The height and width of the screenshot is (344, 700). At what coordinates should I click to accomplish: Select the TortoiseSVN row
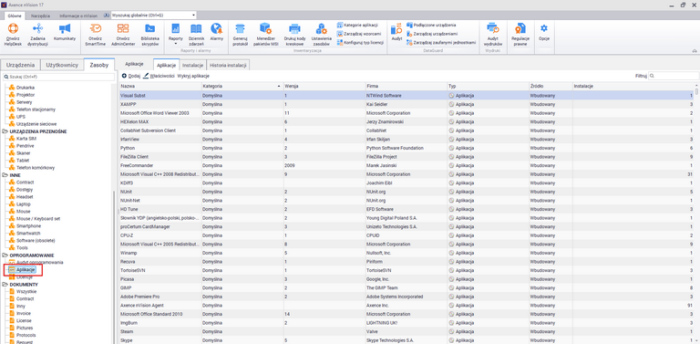point(407,270)
